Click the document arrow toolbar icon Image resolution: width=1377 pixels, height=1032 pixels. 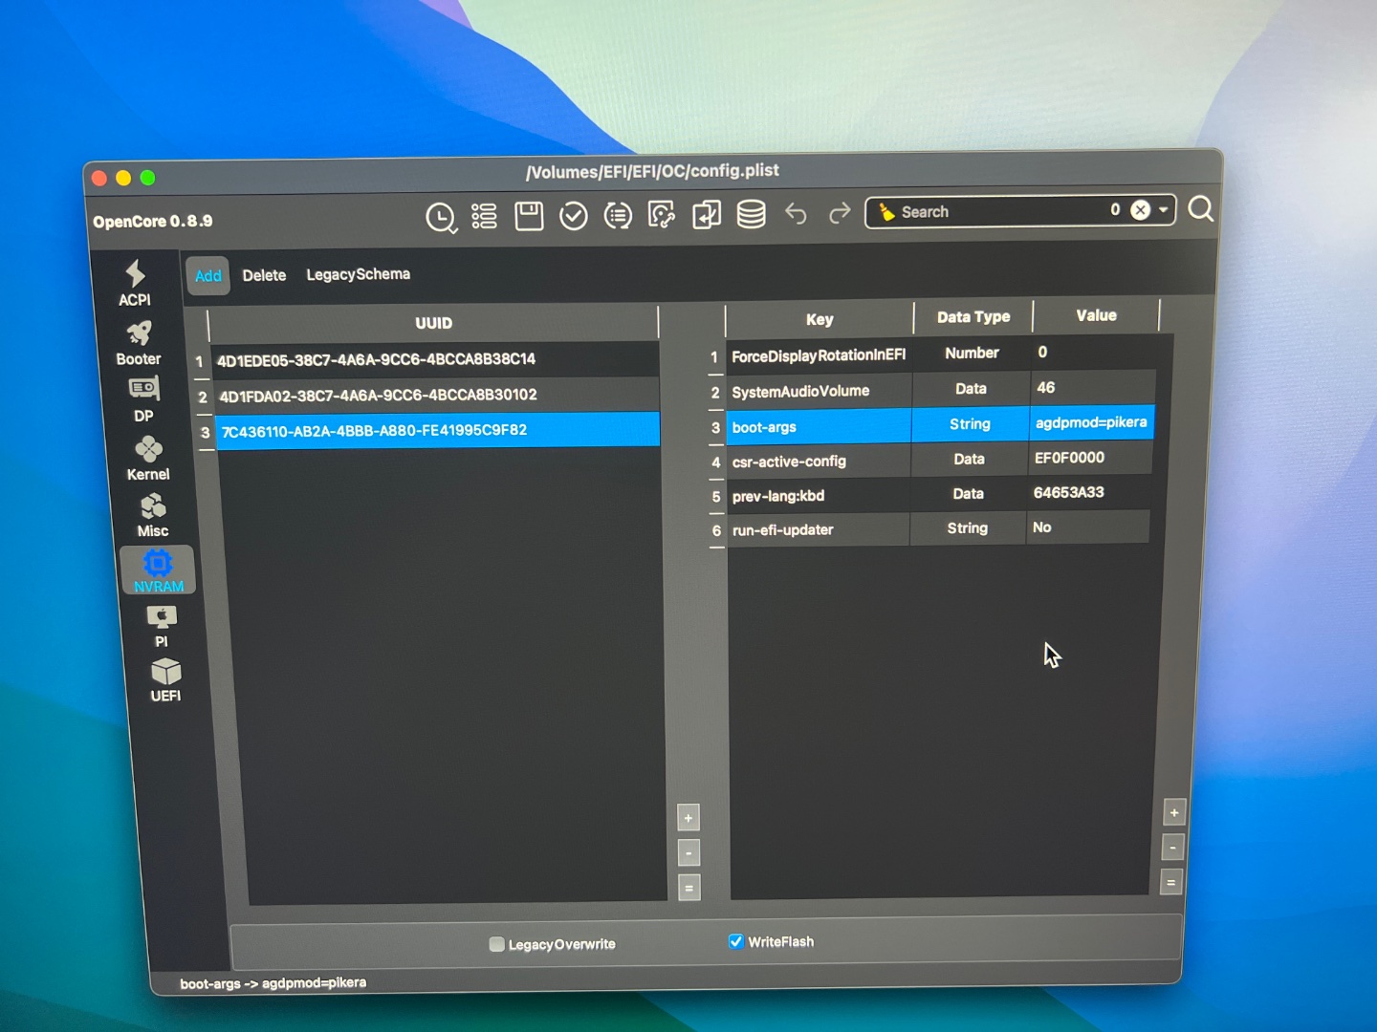pyautogui.click(x=707, y=215)
